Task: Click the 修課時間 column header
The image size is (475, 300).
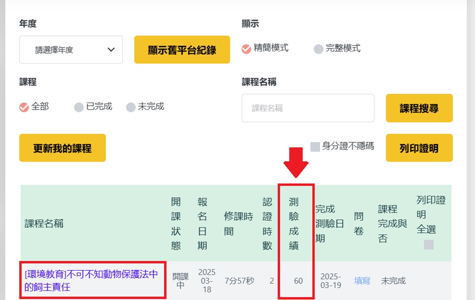Action: point(239,224)
